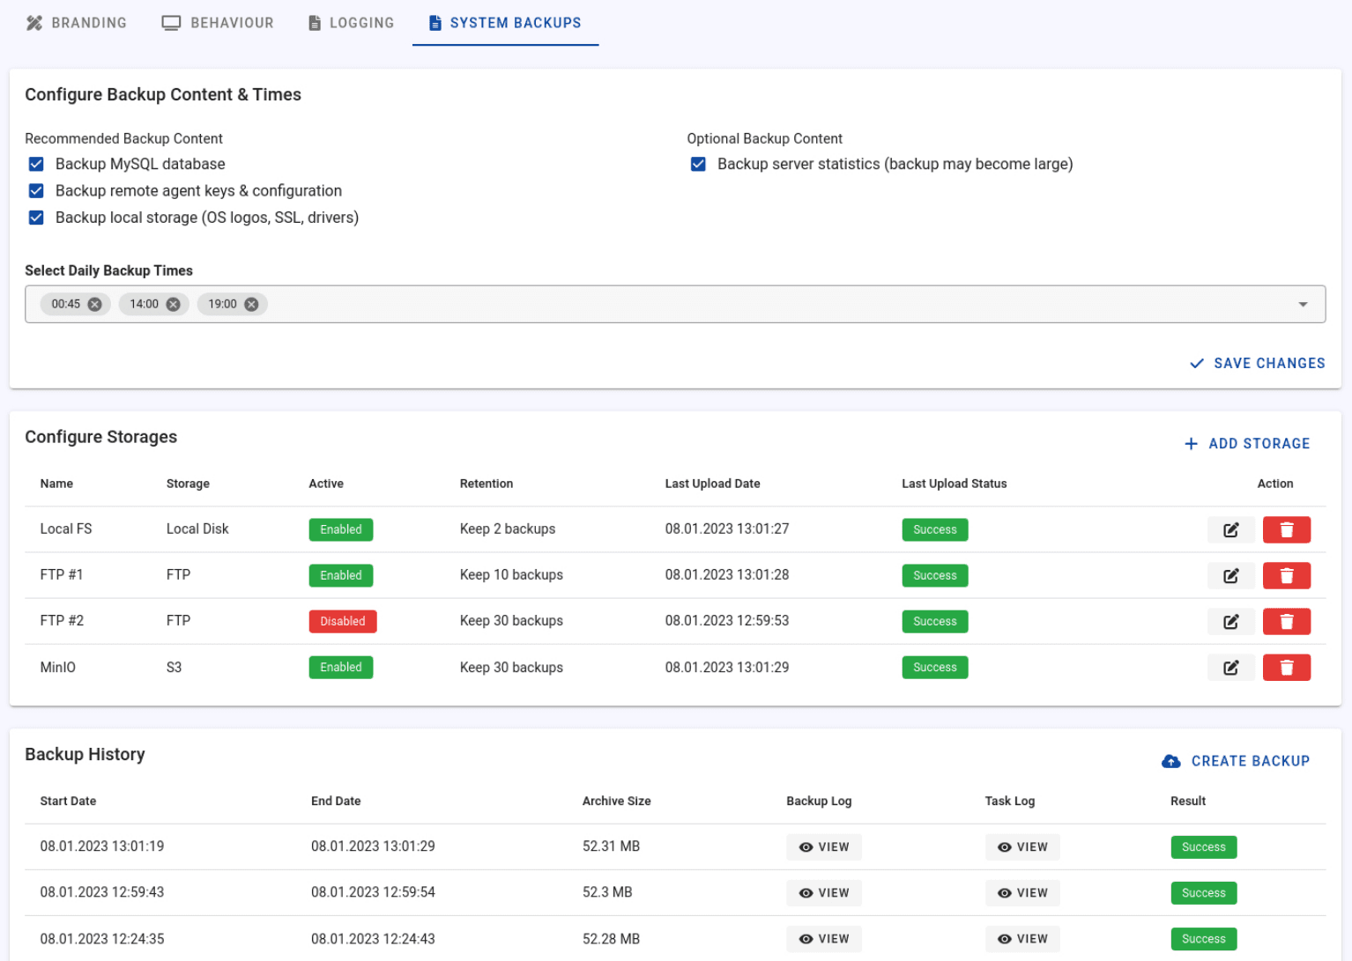Click the 52.31 MB archive size

tap(611, 846)
